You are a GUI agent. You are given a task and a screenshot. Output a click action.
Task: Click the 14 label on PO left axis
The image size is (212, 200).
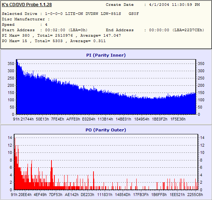pos(10,138)
